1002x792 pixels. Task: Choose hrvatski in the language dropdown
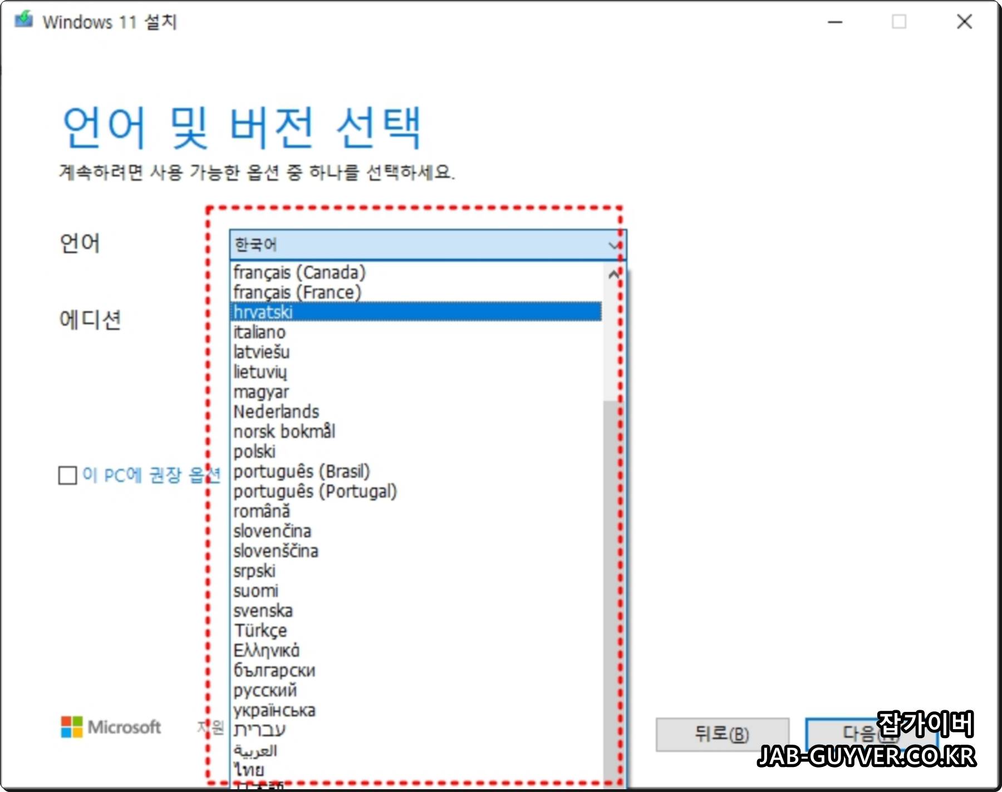(416, 312)
